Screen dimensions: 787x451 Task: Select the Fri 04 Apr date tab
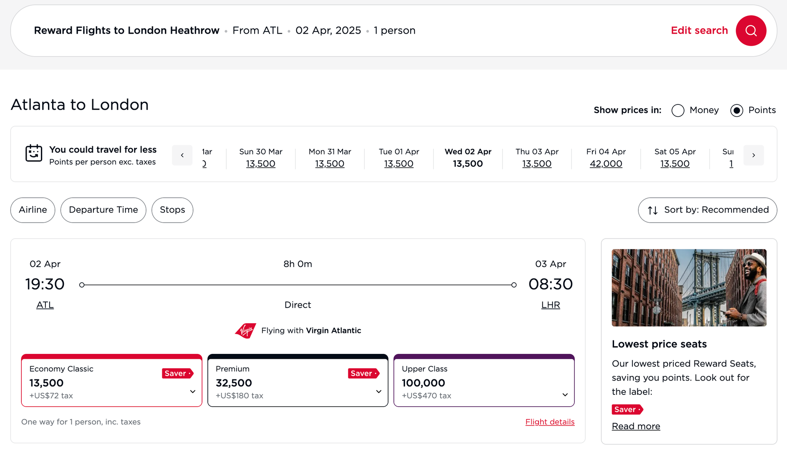(605, 157)
